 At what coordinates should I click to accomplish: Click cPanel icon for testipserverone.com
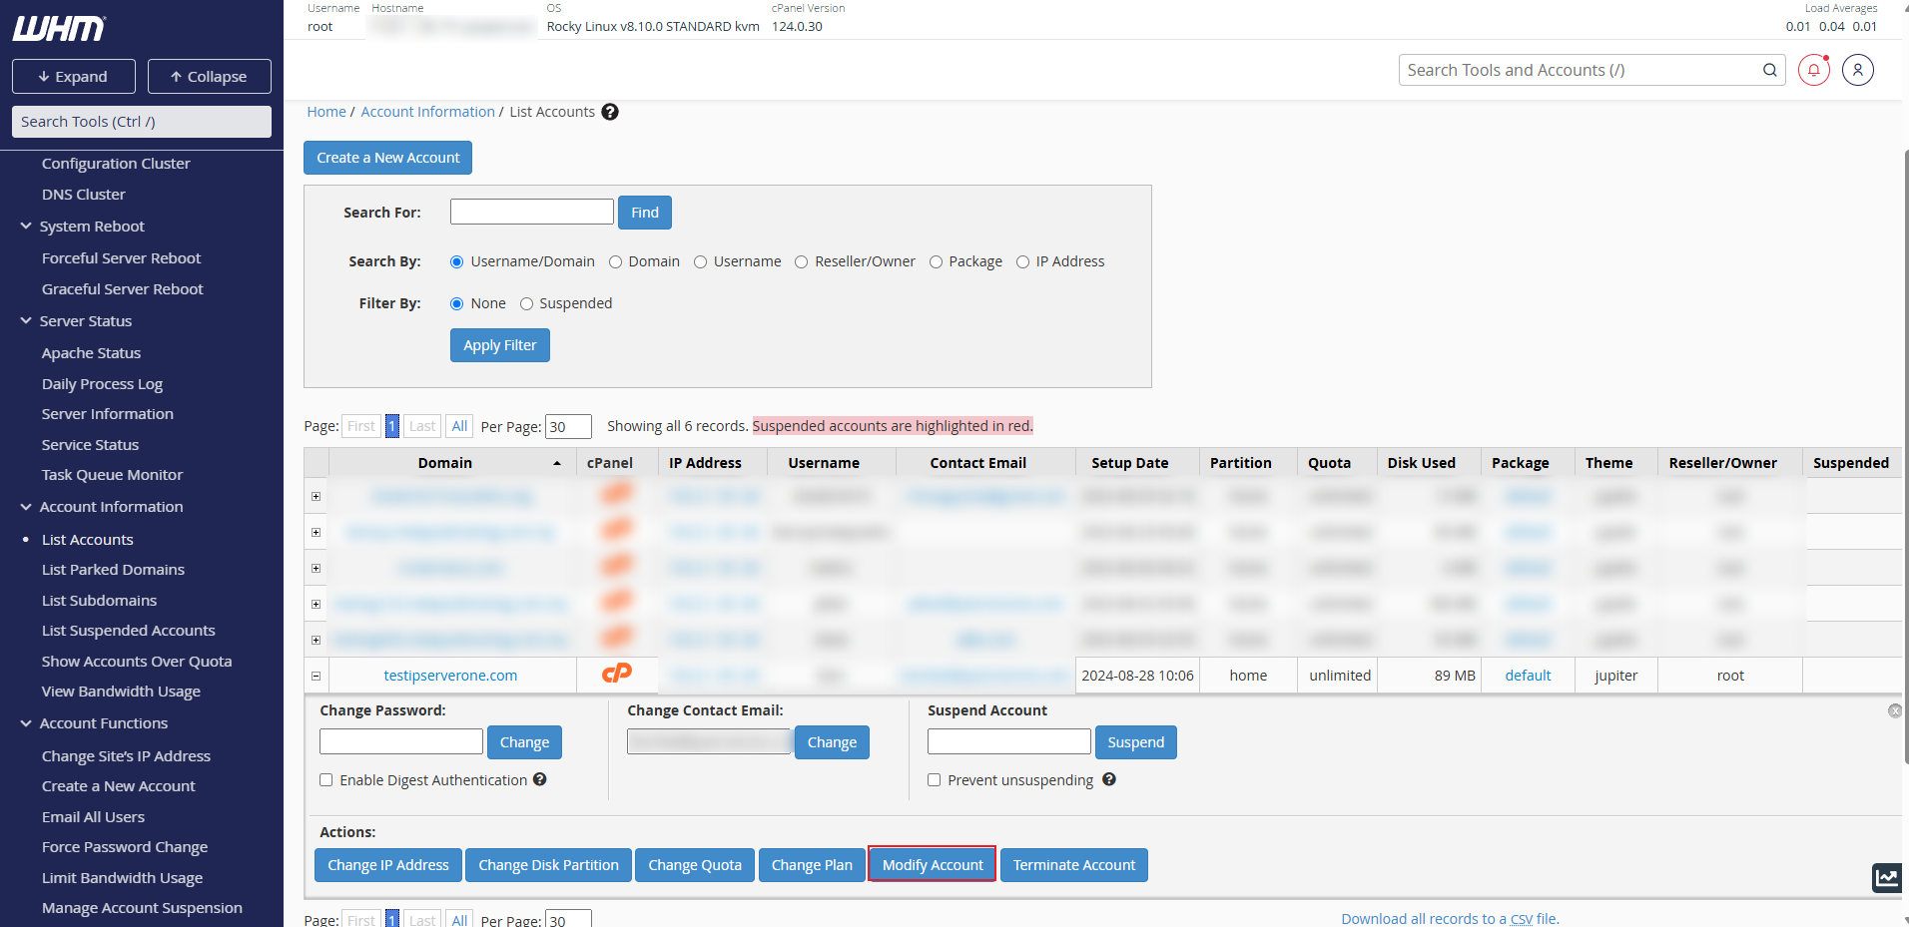[x=617, y=675]
